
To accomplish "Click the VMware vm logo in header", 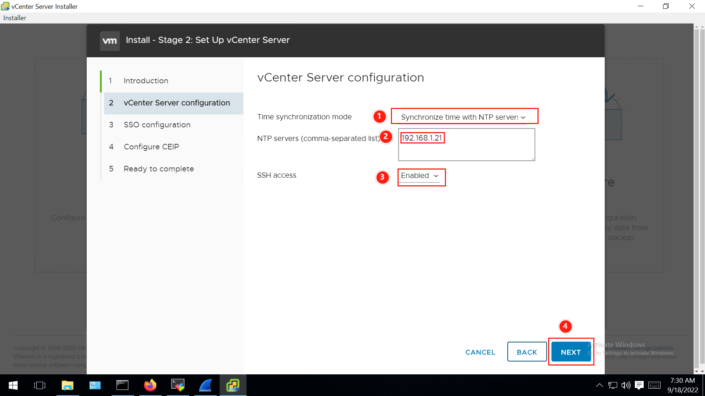I will coord(109,41).
